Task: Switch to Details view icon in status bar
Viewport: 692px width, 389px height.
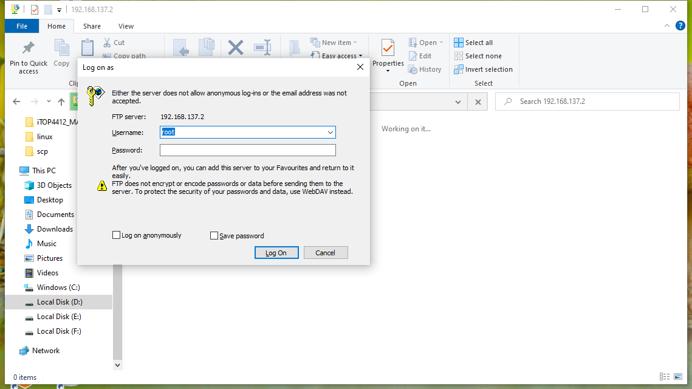Action: [x=665, y=377]
